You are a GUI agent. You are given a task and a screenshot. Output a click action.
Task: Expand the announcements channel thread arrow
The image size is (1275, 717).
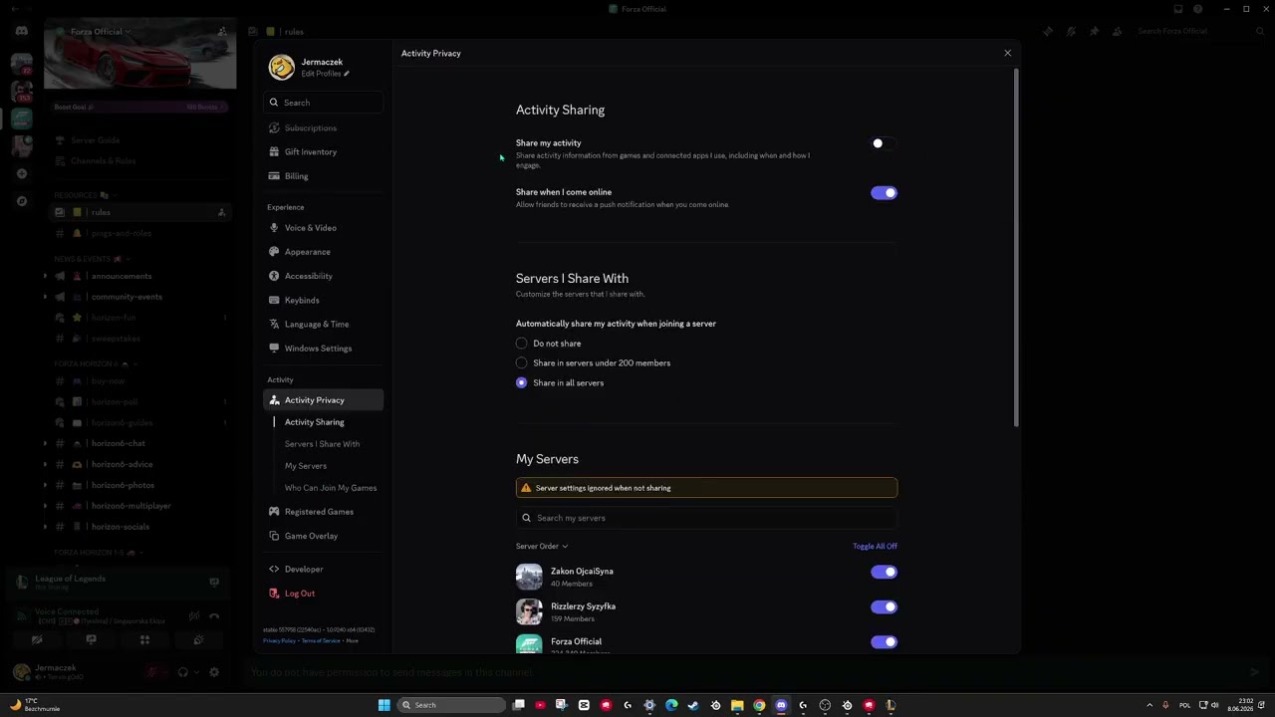pos(45,276)
